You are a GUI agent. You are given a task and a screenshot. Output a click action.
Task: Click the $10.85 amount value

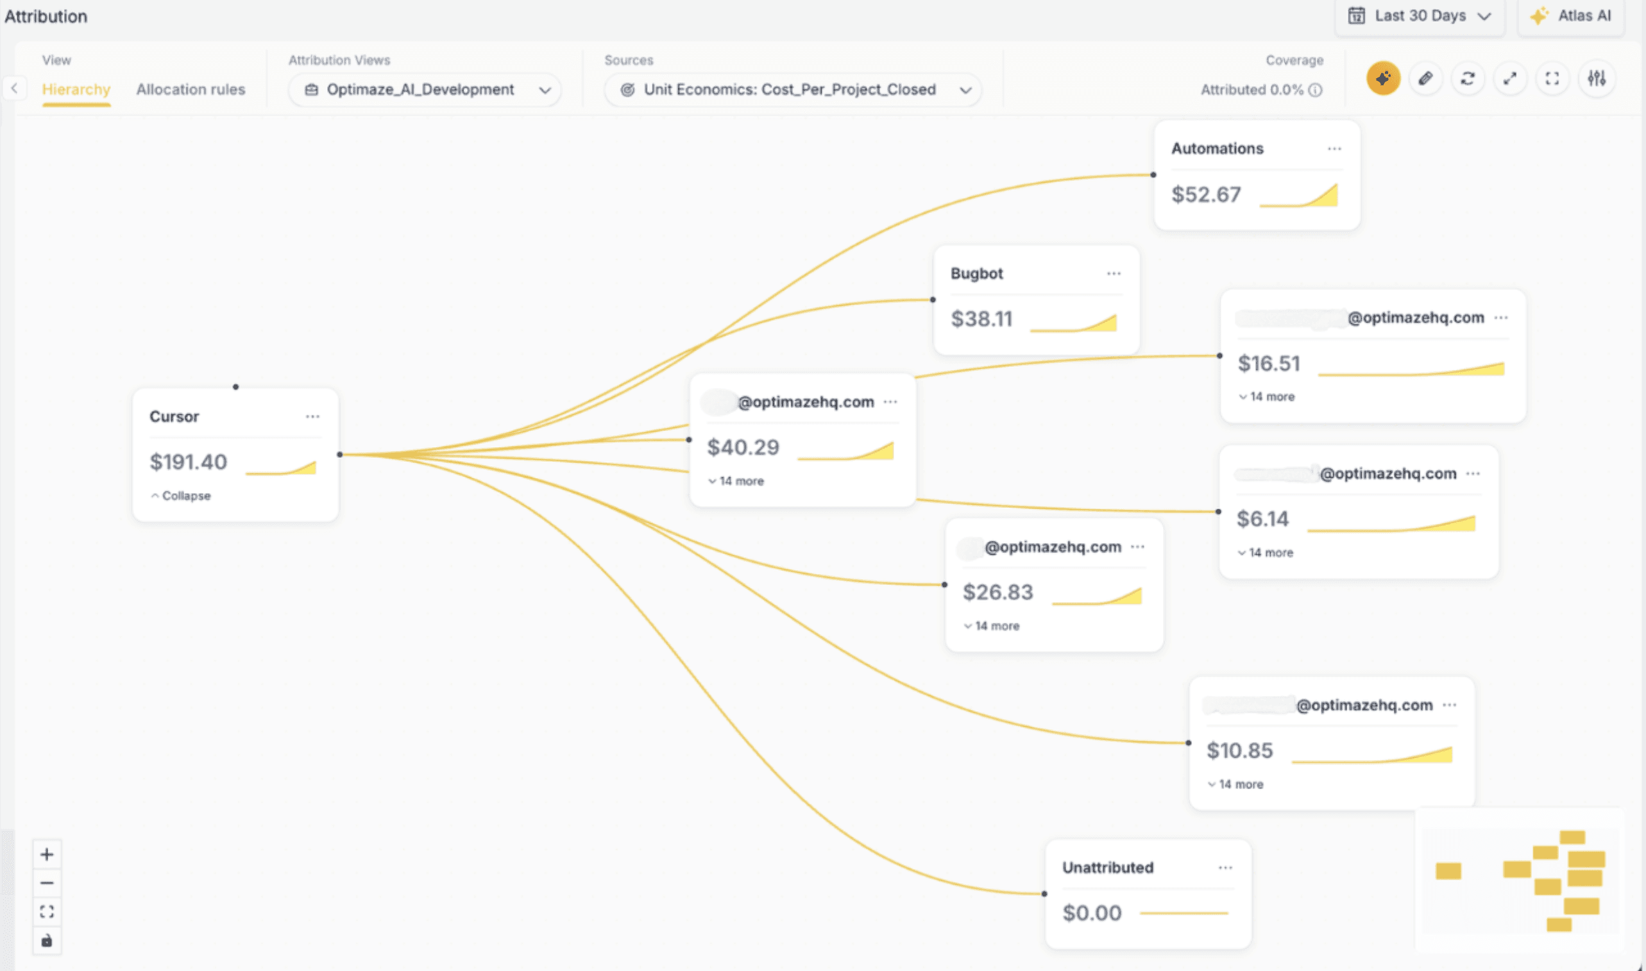(x=1240, y=750)
